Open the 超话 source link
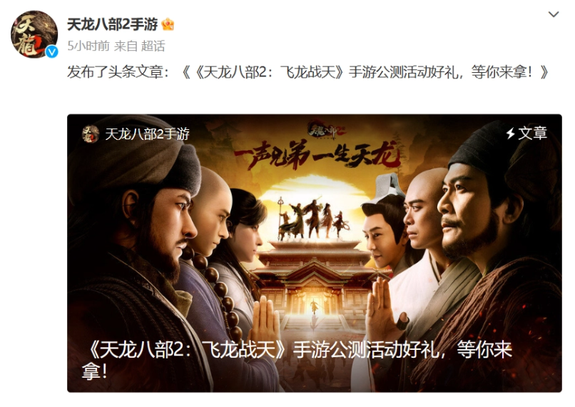This screenshot has width=575, height=407. tap(153, 46)
